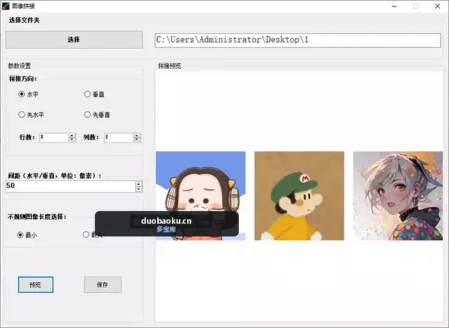
Task: Decrease the 行数 spinner value
Action: pyautogui.click(x=72, y=140)
